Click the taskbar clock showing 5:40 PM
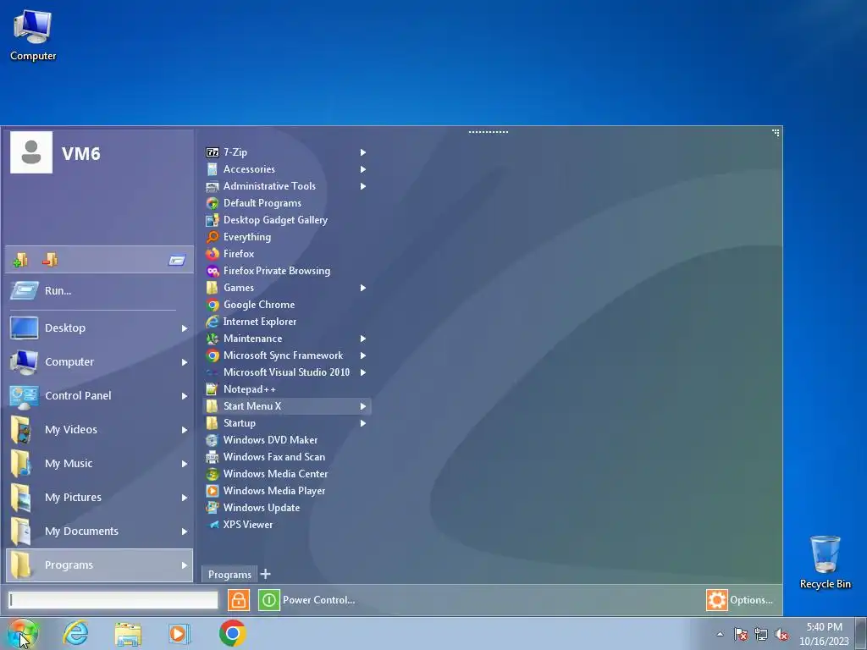The image size is (867, 650). click(824, 634)
